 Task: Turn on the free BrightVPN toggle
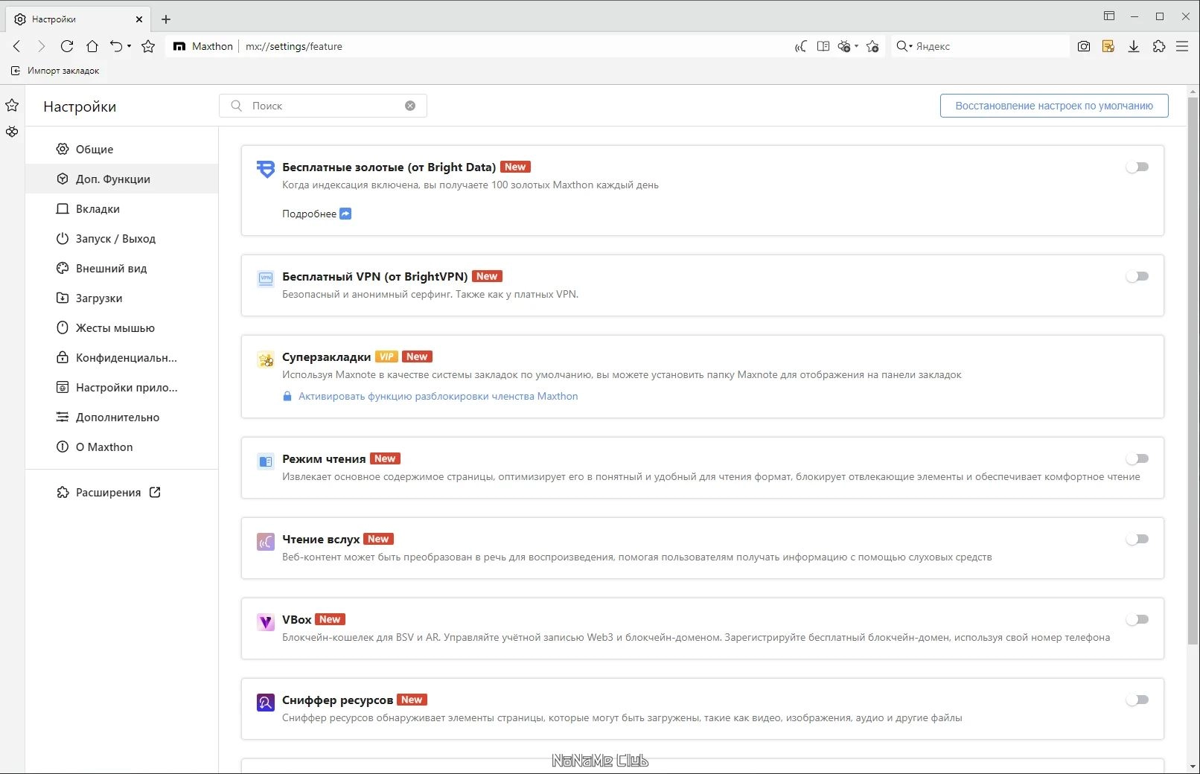pyautogui.click(x=1137, y=276)
